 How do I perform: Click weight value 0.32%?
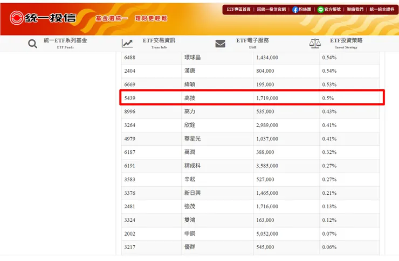pos(329,152)
